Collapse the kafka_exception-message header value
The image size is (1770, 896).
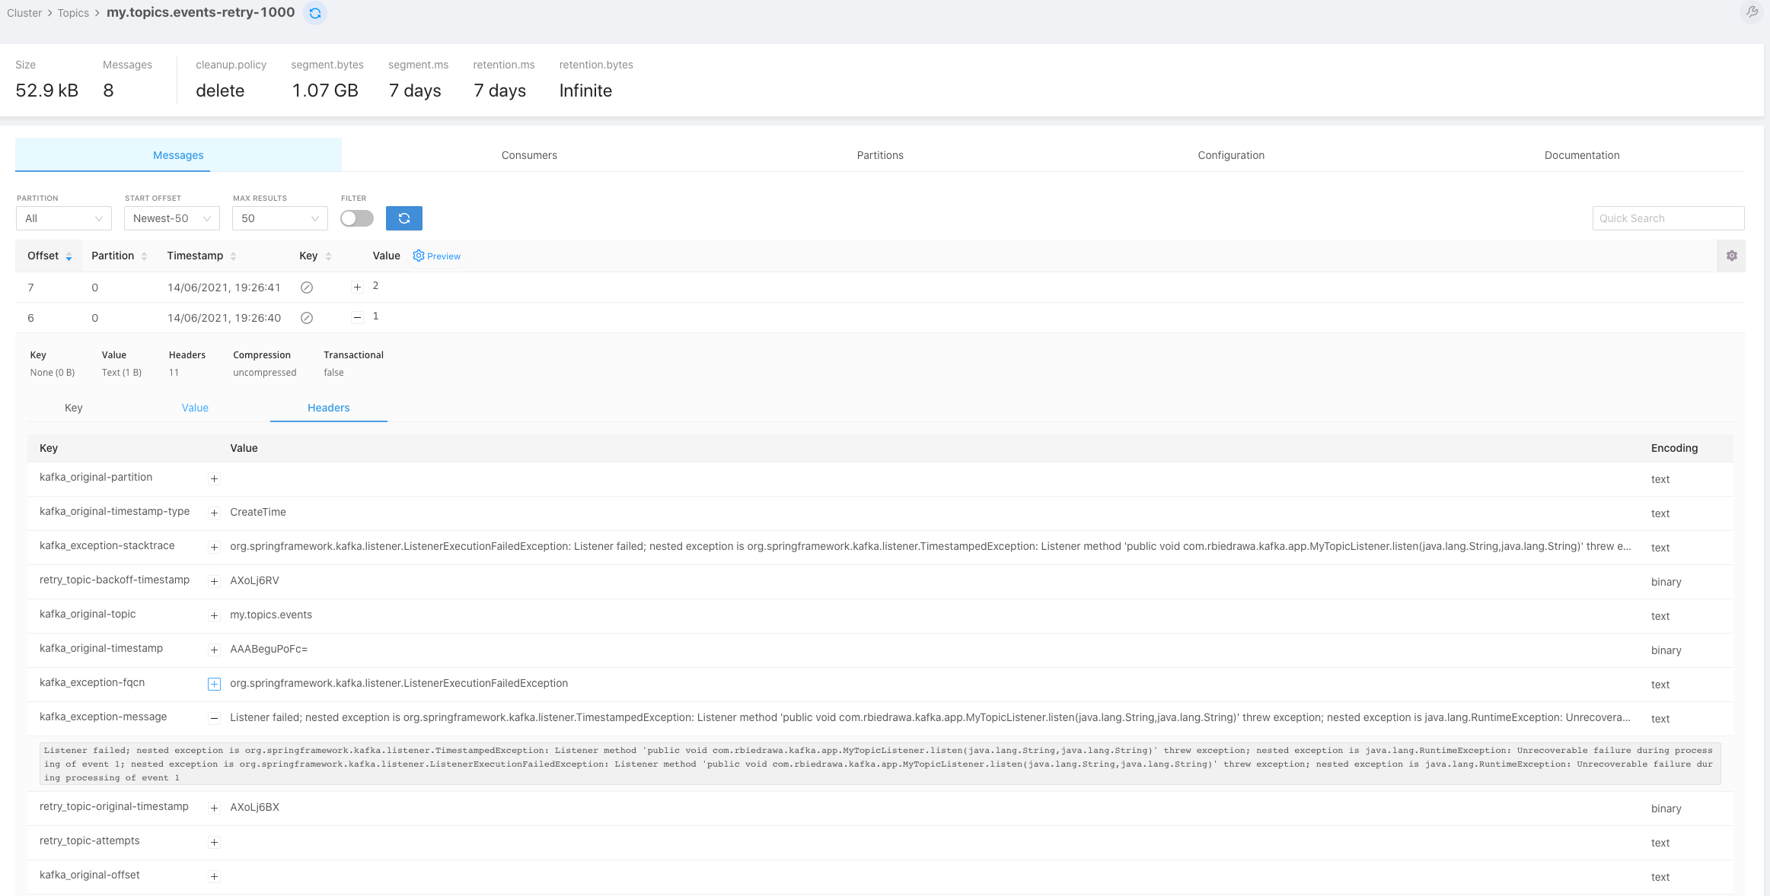click(214, 718)
